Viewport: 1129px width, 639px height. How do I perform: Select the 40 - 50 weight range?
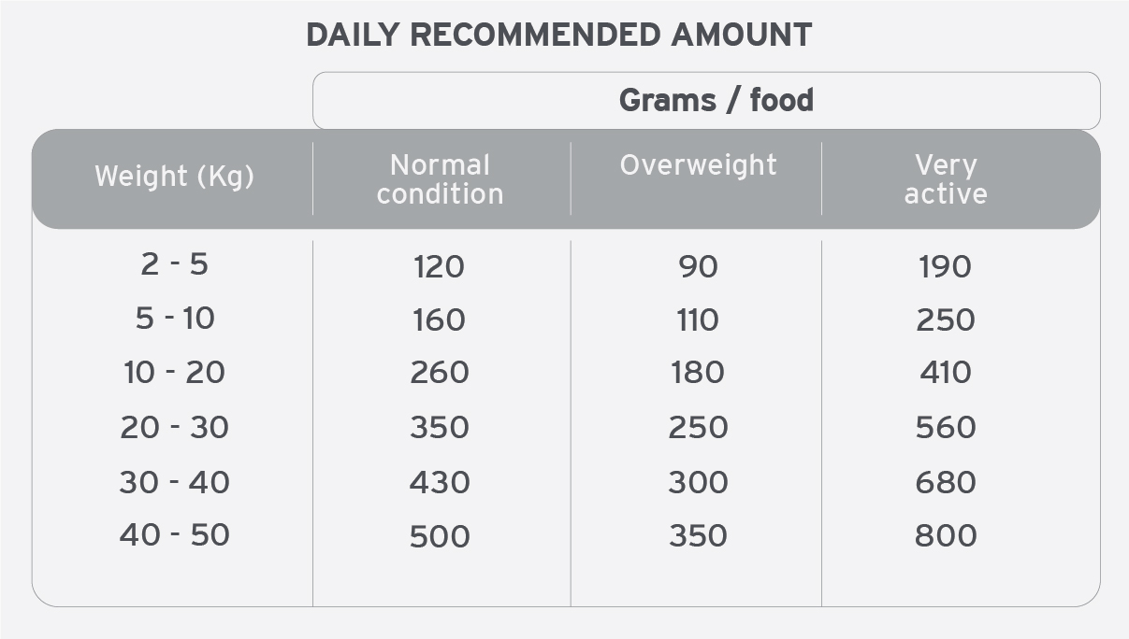click(x=174, y=535)
